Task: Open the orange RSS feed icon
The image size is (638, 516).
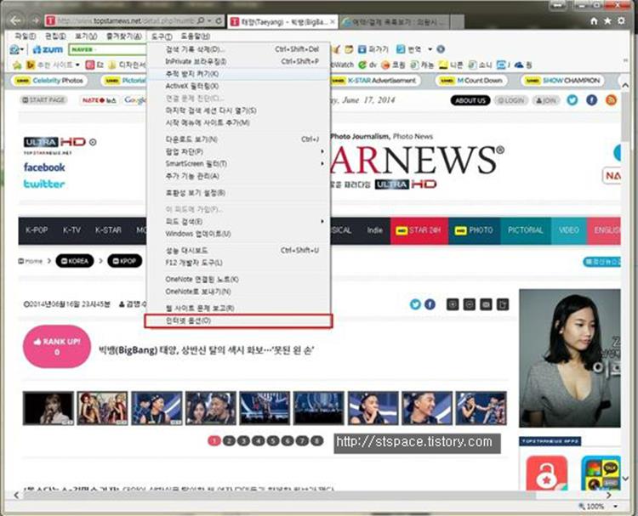Action: click(611, 100)
